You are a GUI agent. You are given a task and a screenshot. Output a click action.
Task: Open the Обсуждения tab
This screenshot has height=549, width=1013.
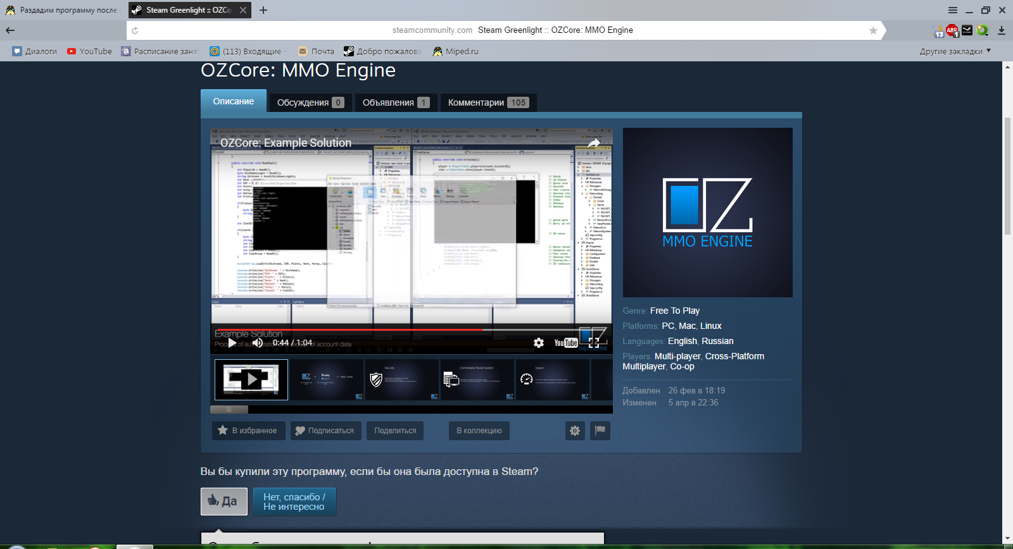tap(310, 102)
